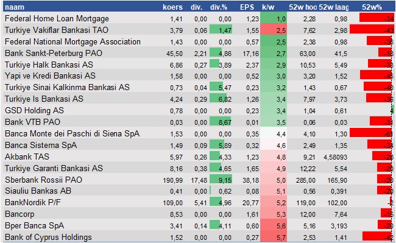Image resolution: width=396 pixels, height=243 pixels.
Task: Click the Federal Home Loan Mortgage name cell
Action: click(57, 19)
